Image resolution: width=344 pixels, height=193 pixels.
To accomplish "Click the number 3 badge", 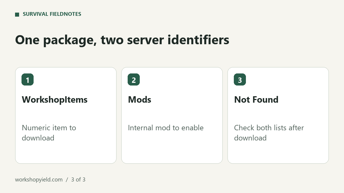I will pos(240,80).
